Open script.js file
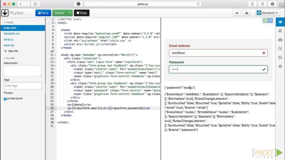This screenshot has width=285, height=160. point(8,40)
